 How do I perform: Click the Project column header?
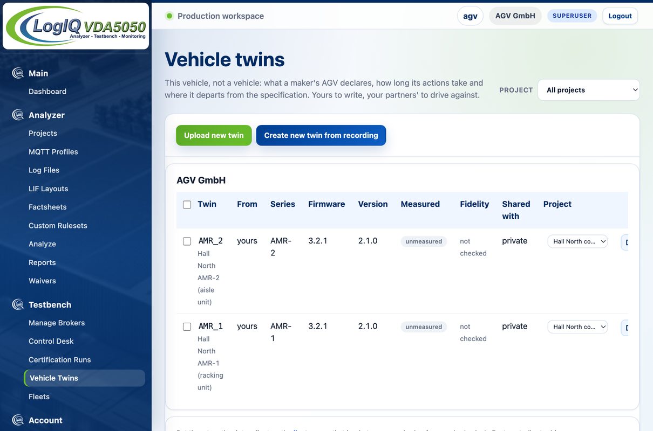[x=557, y=204]
